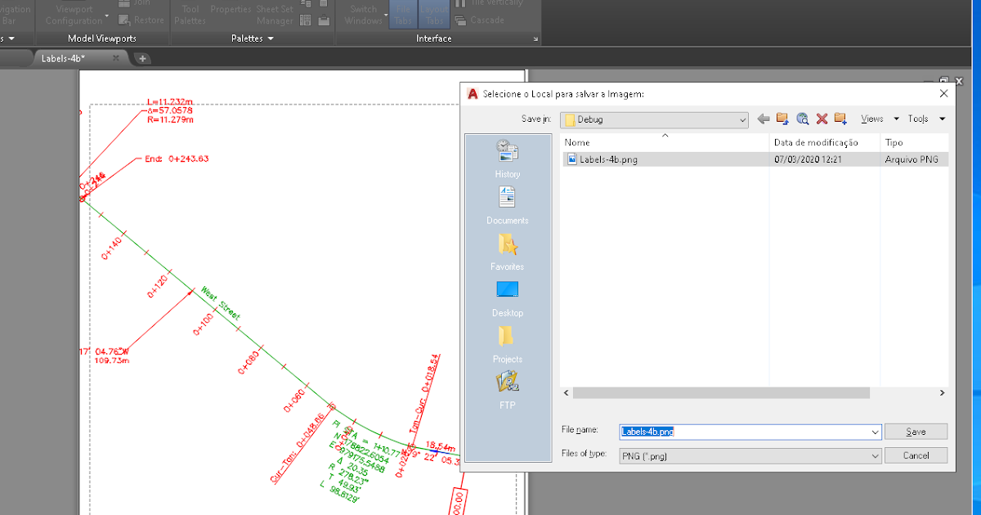Screen dimensions: 981x515
Task: Click the Cancel button
Action: [x=916, y=455]
